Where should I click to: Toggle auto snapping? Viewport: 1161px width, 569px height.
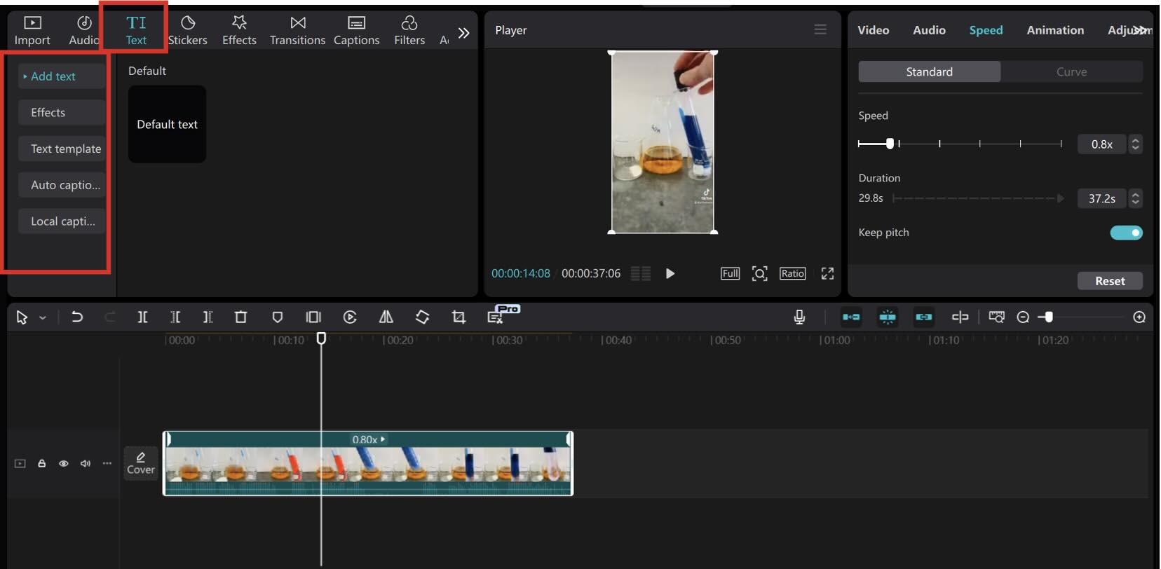click(888, 317)
